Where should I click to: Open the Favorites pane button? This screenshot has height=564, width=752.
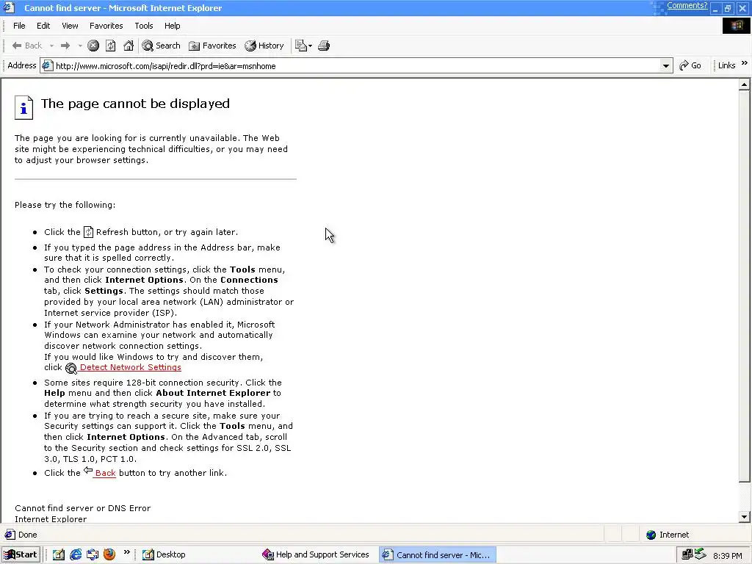click(x=212, y=46)
